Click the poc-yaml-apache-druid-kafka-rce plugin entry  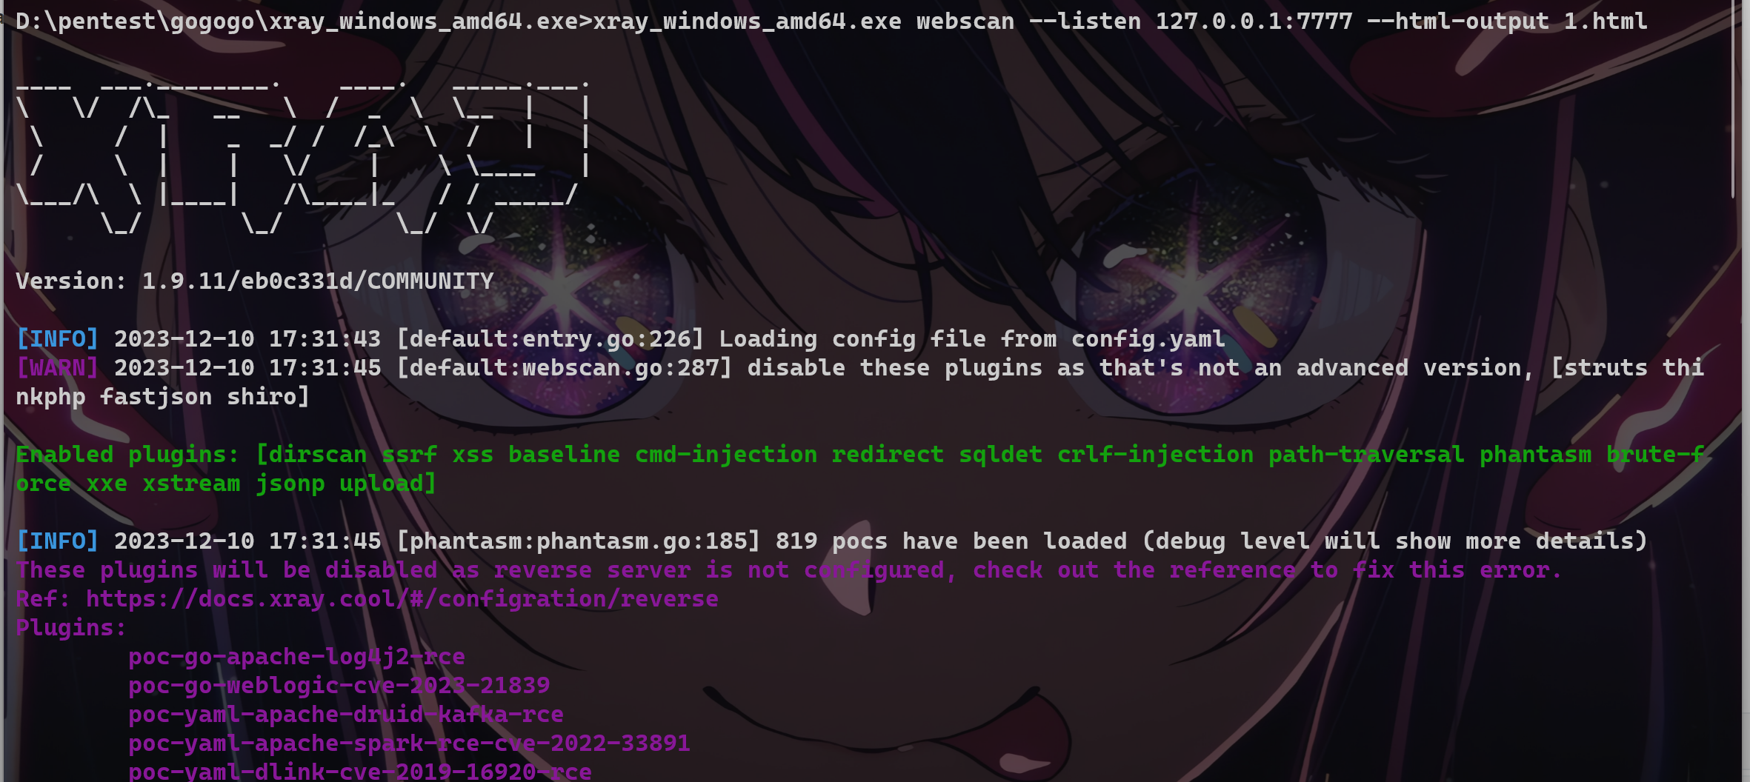pyautogui.click(x=346, y=714)
